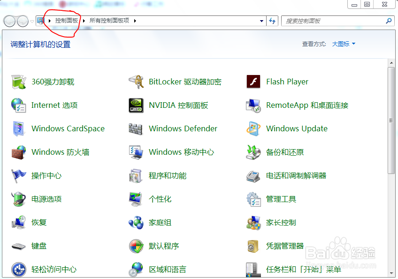Click the Back navigation button
The height and width of the screenshot is (279, 398).
click(x=9, y=21)
